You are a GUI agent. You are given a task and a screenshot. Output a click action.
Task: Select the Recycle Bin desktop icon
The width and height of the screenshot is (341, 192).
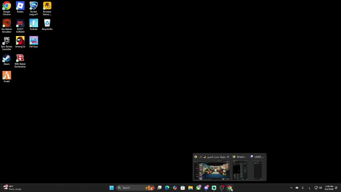[47, 25]
